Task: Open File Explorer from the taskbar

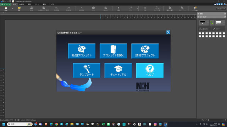Action: coord(72,124)
